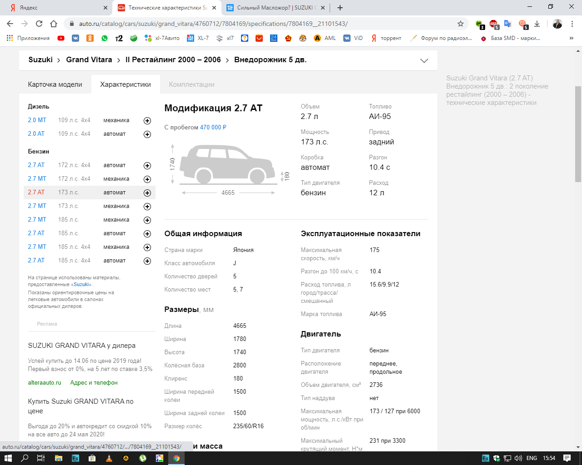Open Chrome home page button
The image size is (582, 465).
point(54,24)
